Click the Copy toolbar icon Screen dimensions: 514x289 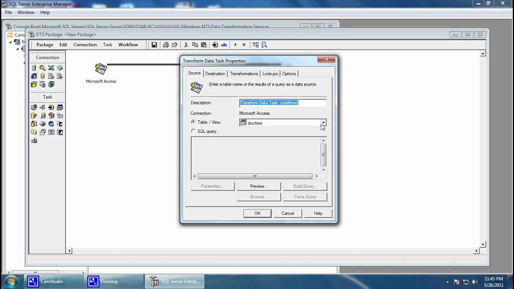coord(195,45)
